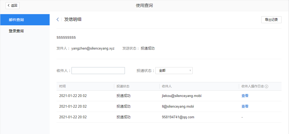Select recipient 958194741@qq.com in the table
Image resolution: width=289 pixels, height=134 pixels.
click(178, 117)
